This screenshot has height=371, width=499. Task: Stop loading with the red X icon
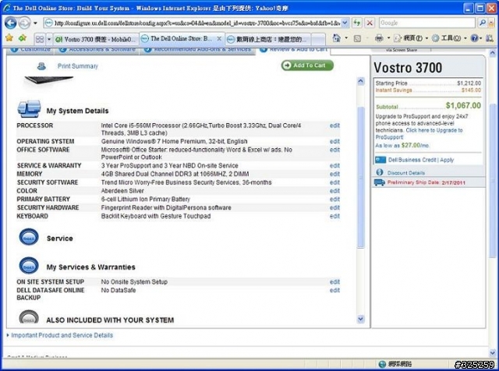click(x=370, y=23)
